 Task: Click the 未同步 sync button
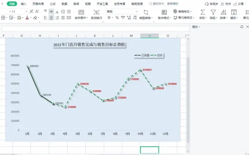[211, 4]
